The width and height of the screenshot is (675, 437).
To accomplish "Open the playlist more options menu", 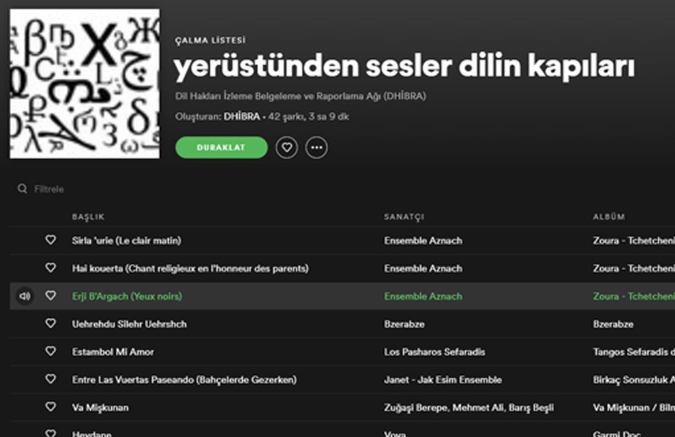I will [317, 148].
